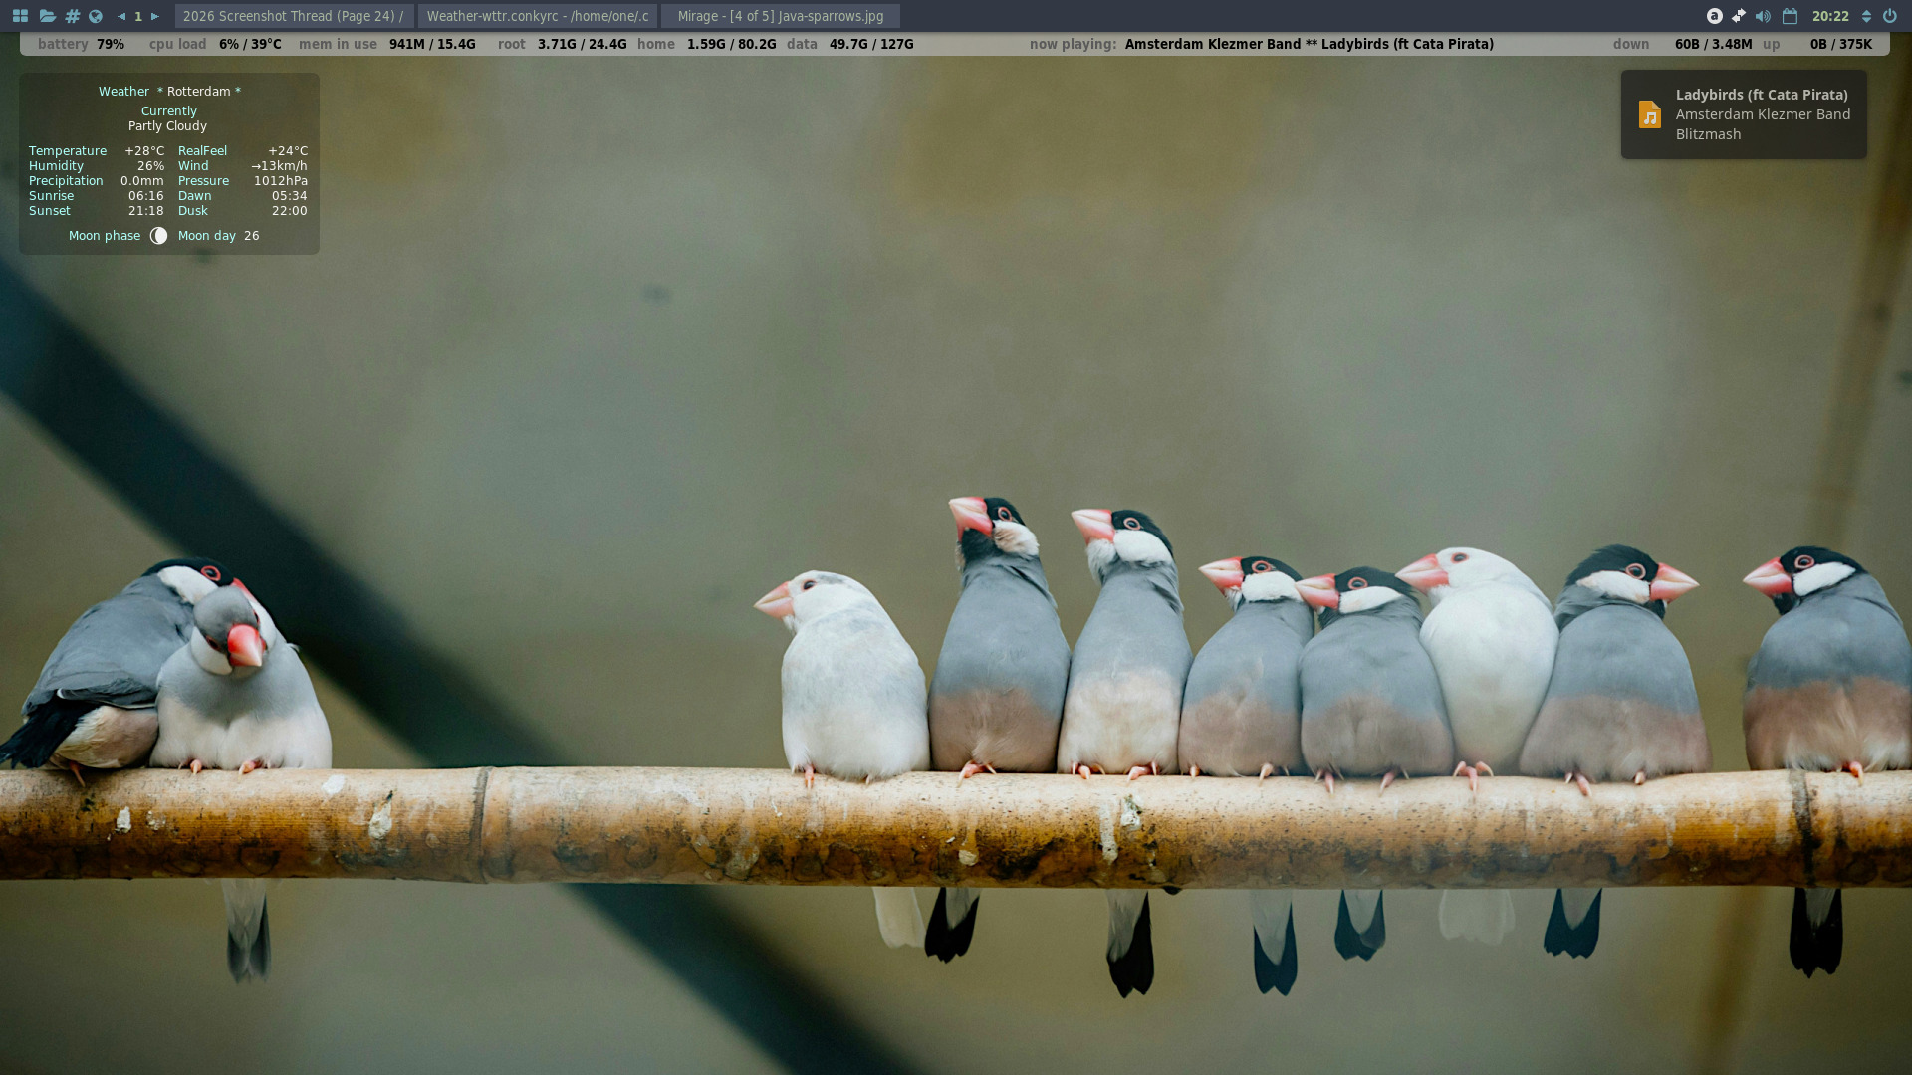Click the workspace number 1 indicator
1912x1075 pixels.
coord(138,16)
